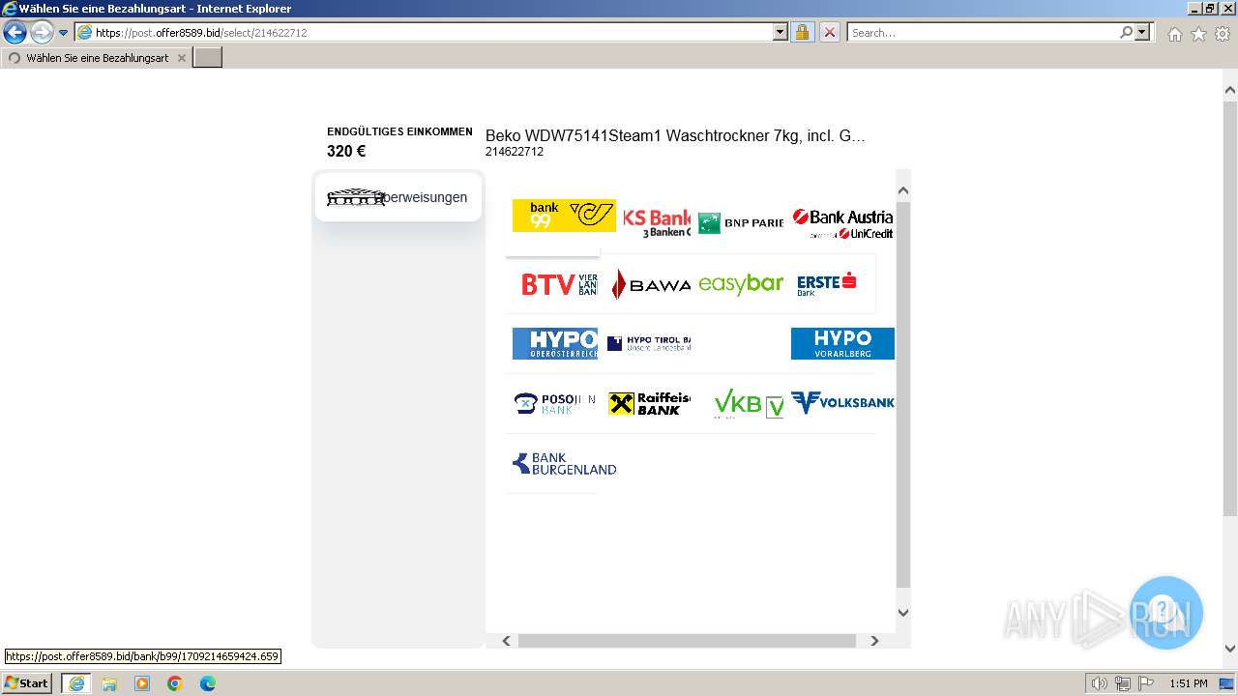Stop loading with the X button
Image resolution: width=1238 pixels, height=696 pixels.
[x=830, y=32]
